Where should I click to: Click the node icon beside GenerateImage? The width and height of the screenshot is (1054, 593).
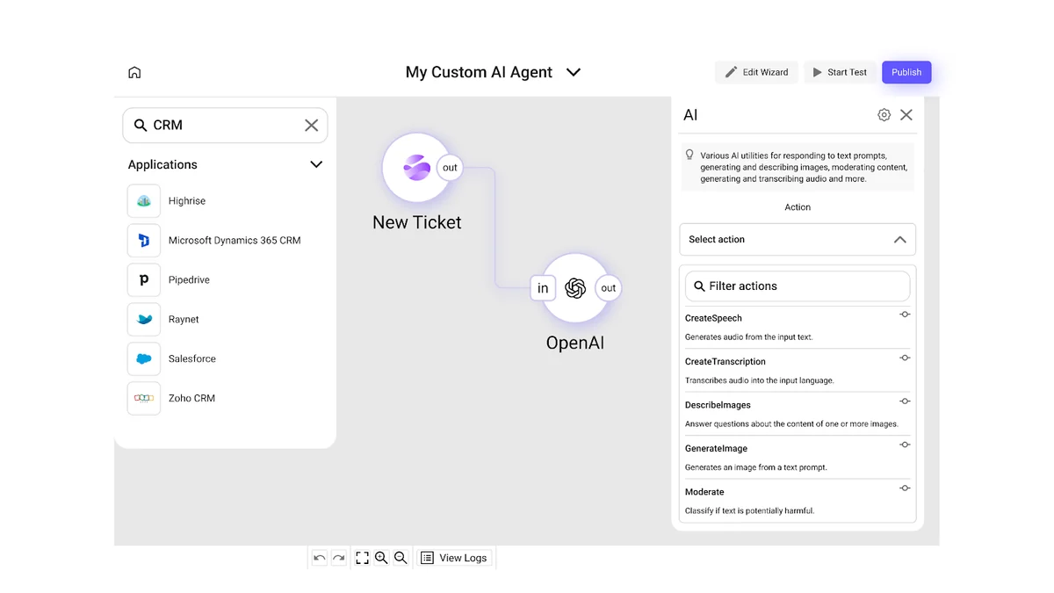coord(905,445)
